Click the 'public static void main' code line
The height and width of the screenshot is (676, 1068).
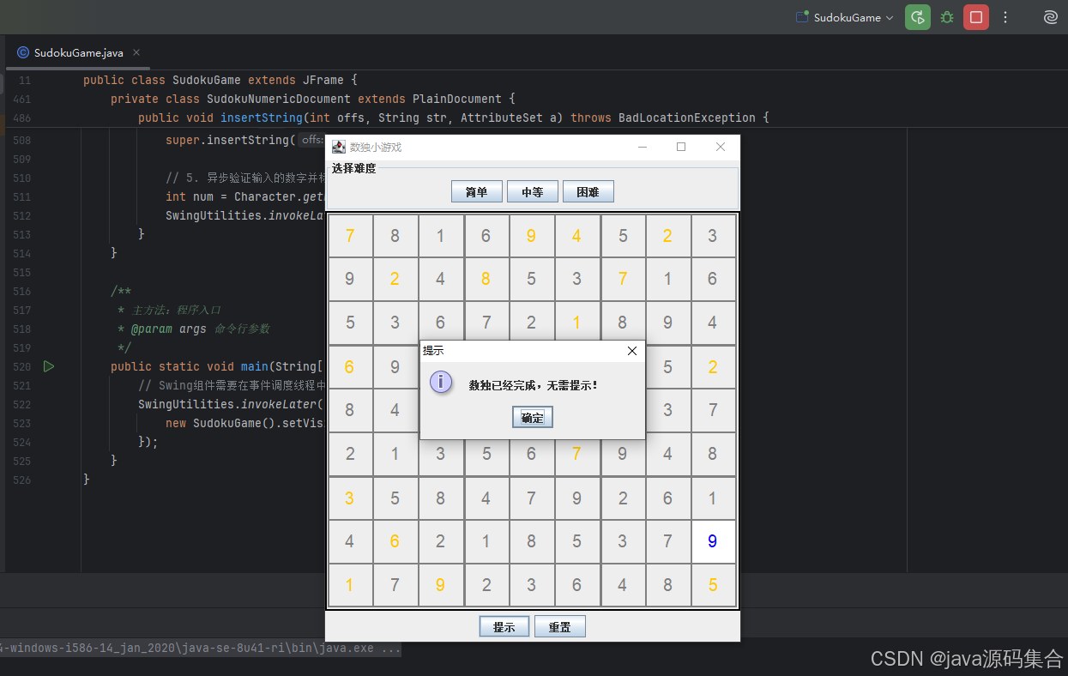tap(216, 366)
